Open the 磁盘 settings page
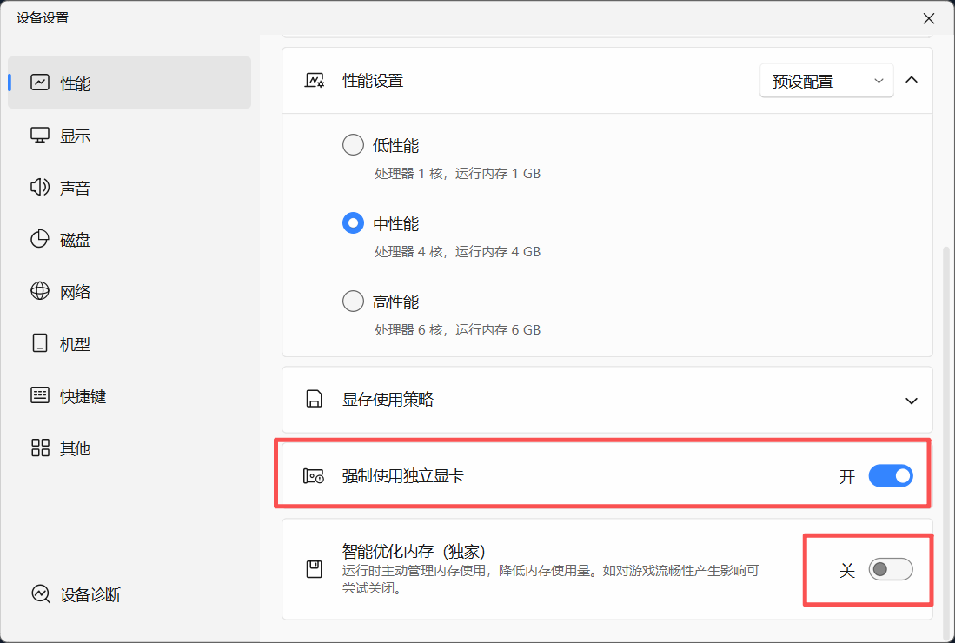 pos(39,239)
